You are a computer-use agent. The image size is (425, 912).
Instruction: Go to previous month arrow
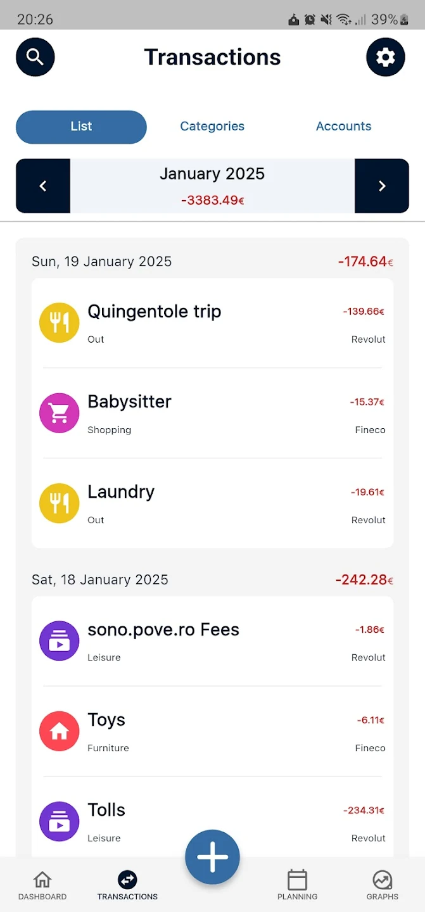tap(43, 186)
